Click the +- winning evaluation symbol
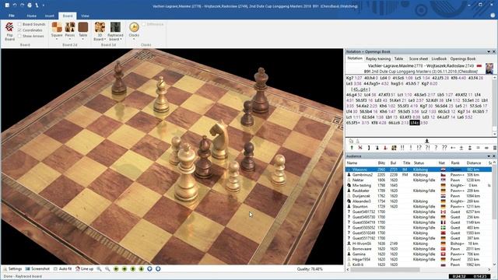This screenshot has height=280, width=498. (453, 148)
